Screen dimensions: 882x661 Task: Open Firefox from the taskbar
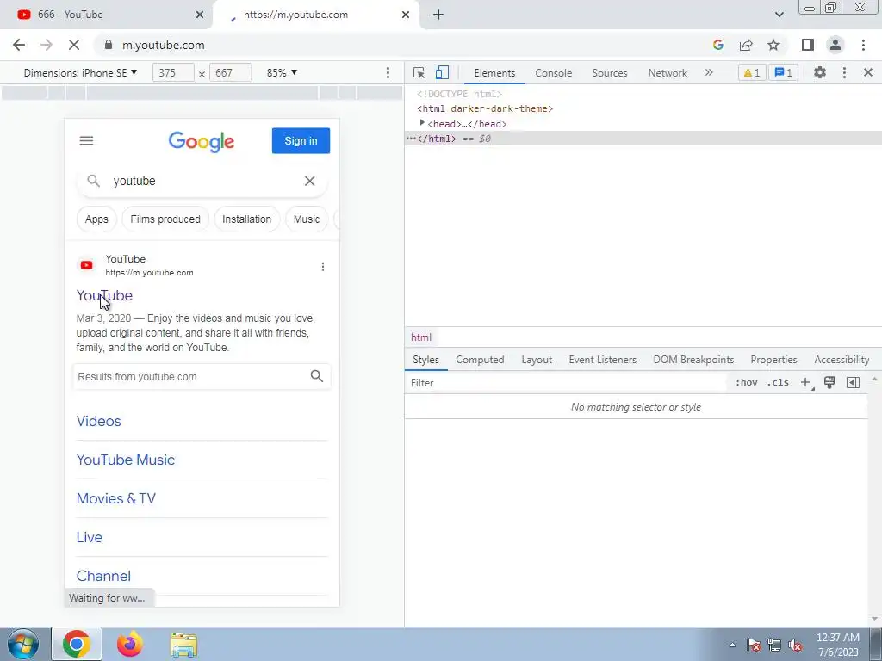tap(130, 644)
